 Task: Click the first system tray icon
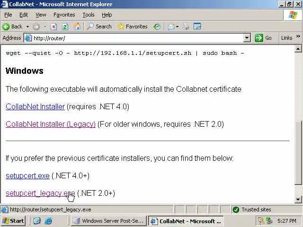(x=261, y=221)
